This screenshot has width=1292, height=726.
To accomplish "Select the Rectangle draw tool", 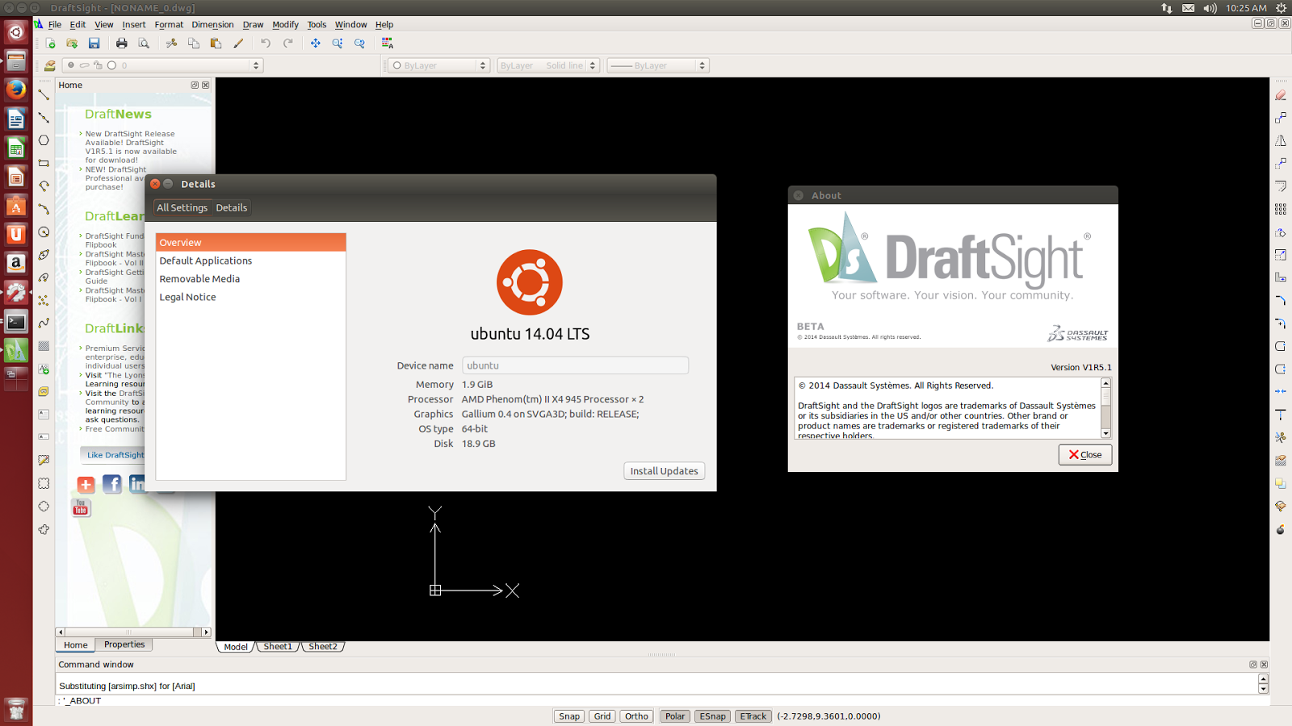I will [x=44, y=163].
